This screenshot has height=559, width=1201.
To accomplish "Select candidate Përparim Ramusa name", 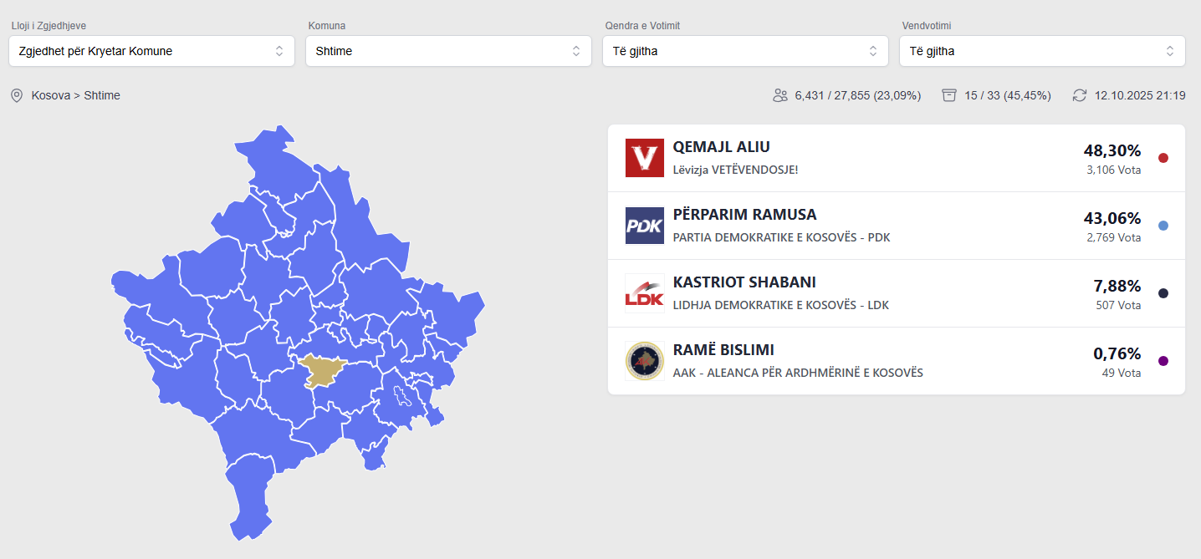I will 744,215.
